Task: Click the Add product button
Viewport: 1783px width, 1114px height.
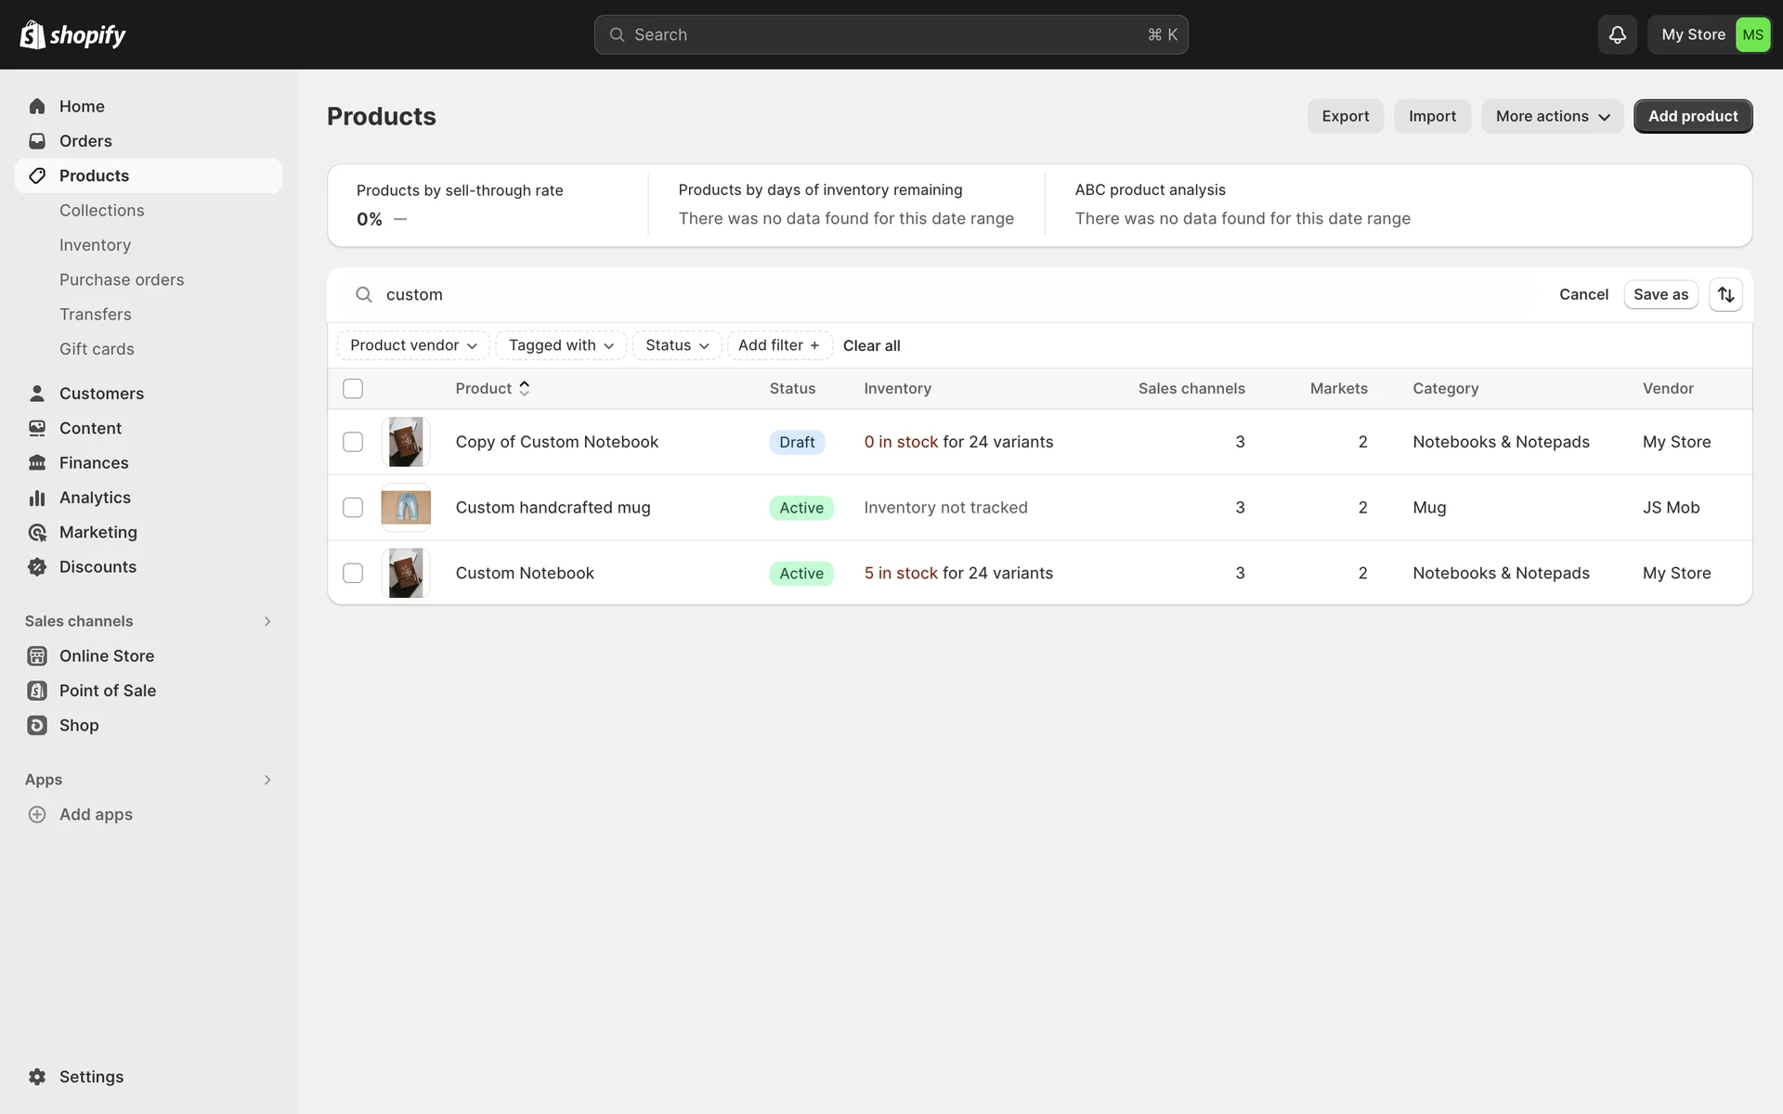Action: [x=1692, y=116]
